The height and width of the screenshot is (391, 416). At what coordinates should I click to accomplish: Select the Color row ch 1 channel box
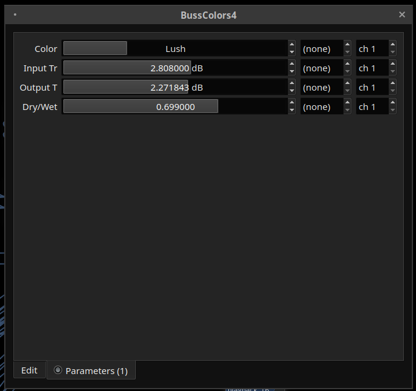[x=371, y=49]
